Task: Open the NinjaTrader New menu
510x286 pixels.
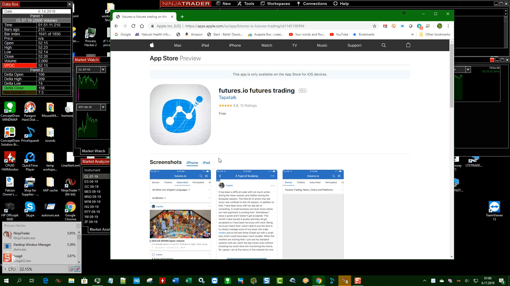Action: pos(223,4)
